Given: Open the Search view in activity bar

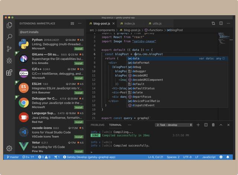Looking at the screenshot, I should [x=9, y=37].
